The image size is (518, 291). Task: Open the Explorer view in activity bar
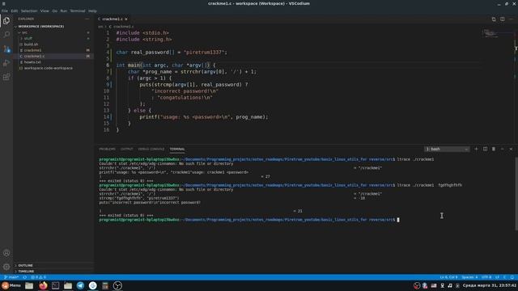pyautogui.click(x=6, y=21)
